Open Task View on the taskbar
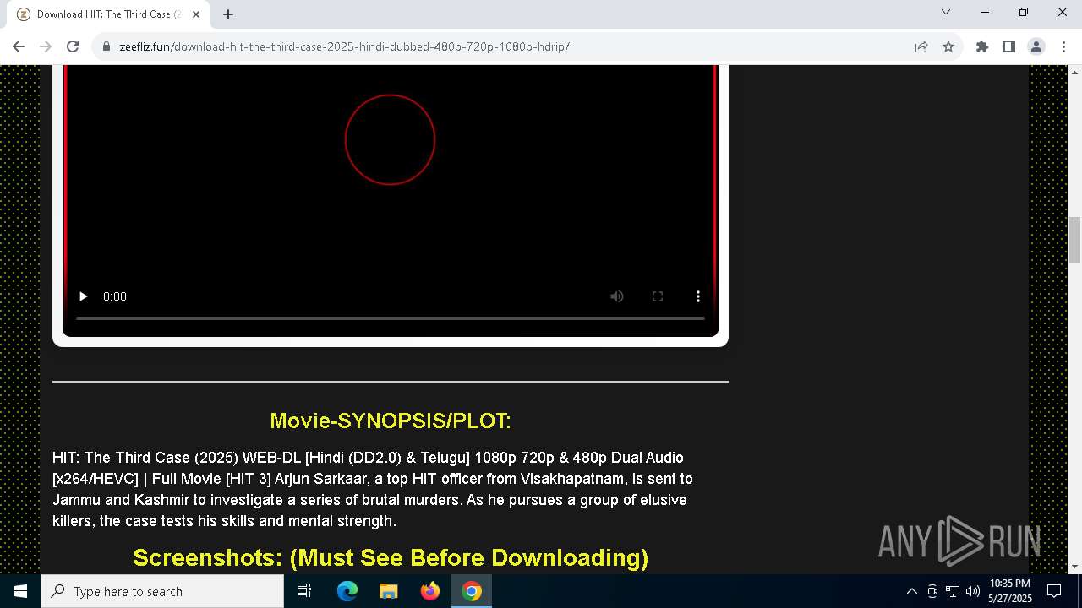 [x=304, y=591]
